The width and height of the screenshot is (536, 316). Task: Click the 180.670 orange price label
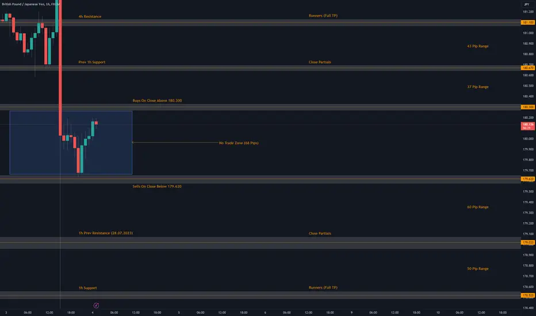click(x=528, y=68)
